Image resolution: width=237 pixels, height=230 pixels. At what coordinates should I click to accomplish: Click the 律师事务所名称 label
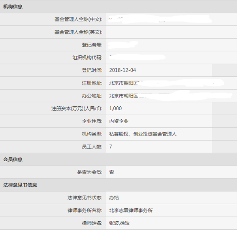[82, 211]
